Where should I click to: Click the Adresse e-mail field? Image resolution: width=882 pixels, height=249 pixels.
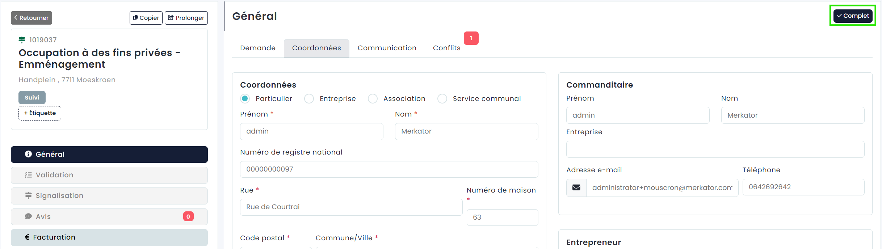[662, 188]
